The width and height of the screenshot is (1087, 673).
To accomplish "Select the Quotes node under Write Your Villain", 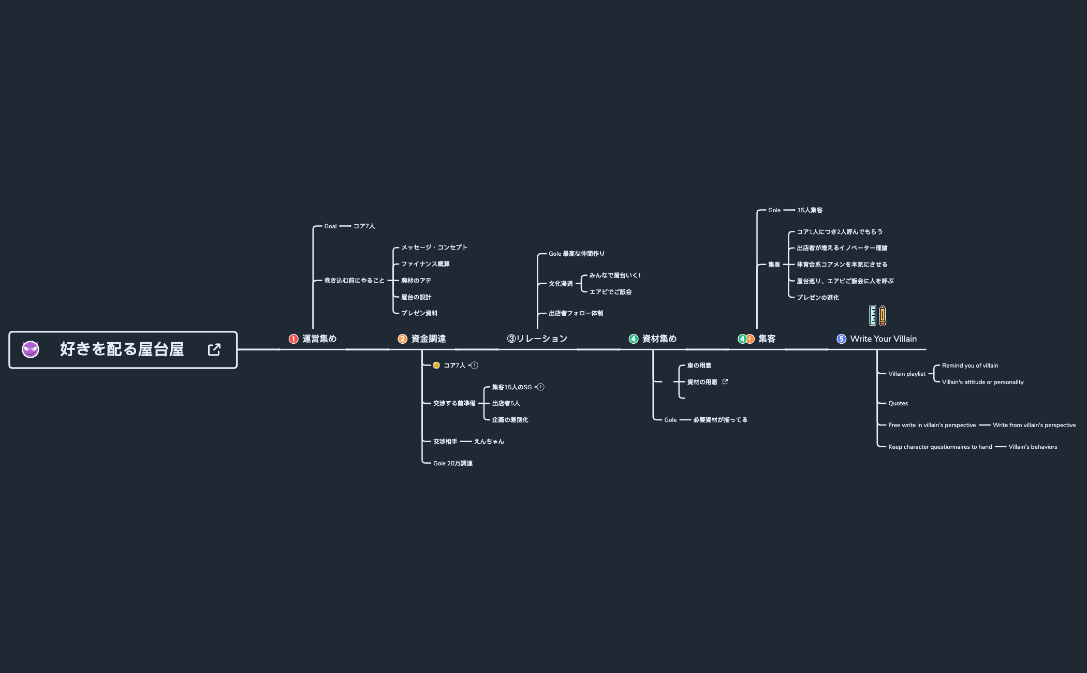I will coord(898,403).
